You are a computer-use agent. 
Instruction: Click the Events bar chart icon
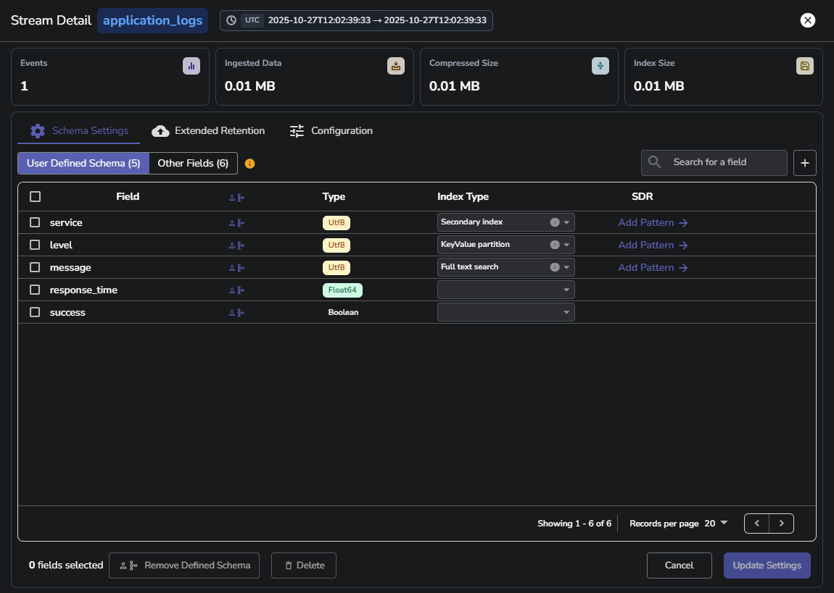[x=191, y=65]
